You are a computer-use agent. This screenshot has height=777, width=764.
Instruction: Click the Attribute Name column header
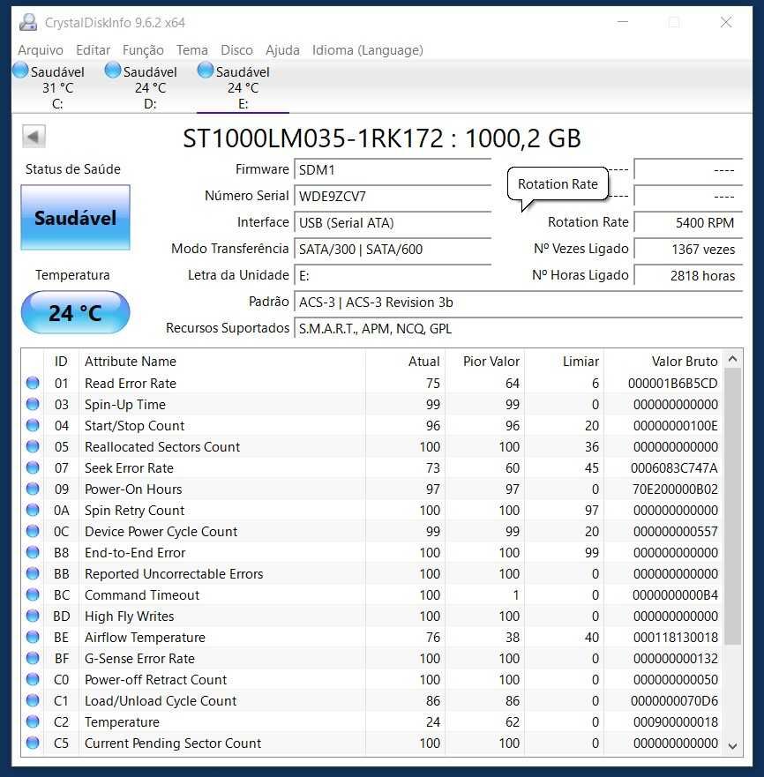coord(222,362)
